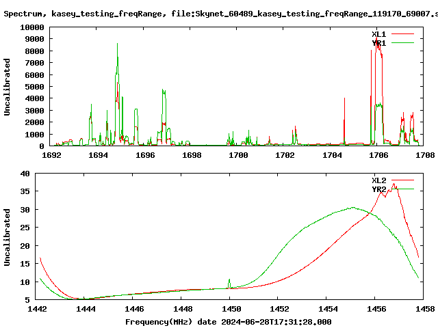The height and width of the screenshot is (328, 438).
Task: Click the 6000 y-axis tick label
Action: (35, 75)
